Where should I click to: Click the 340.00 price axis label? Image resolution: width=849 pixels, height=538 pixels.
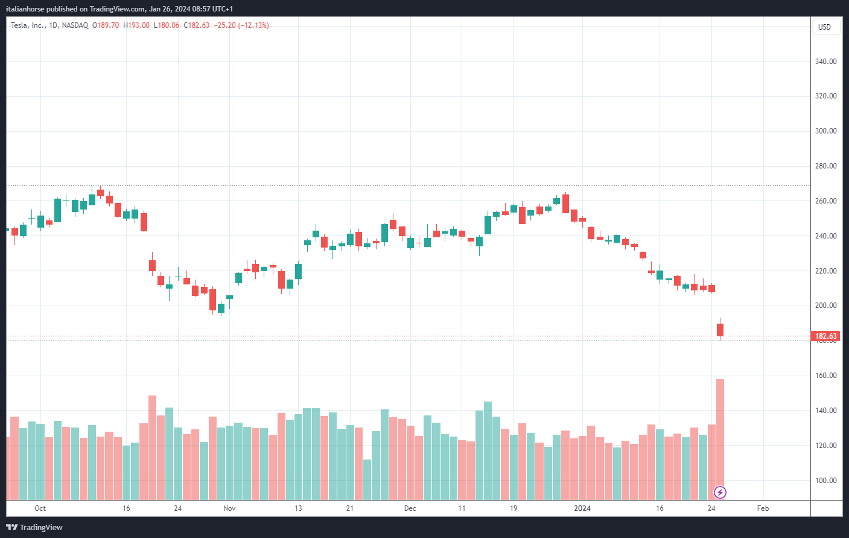click(826, 62)
